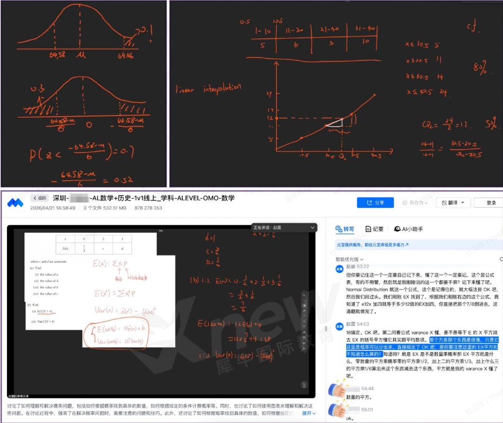The width and height of the screenshot is (503, 423).
Task: Go back with the 返回 button
Action: point(40,198)
